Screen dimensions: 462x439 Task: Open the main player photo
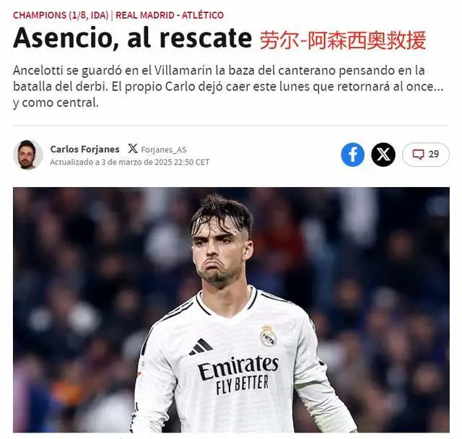coord(231,310)
